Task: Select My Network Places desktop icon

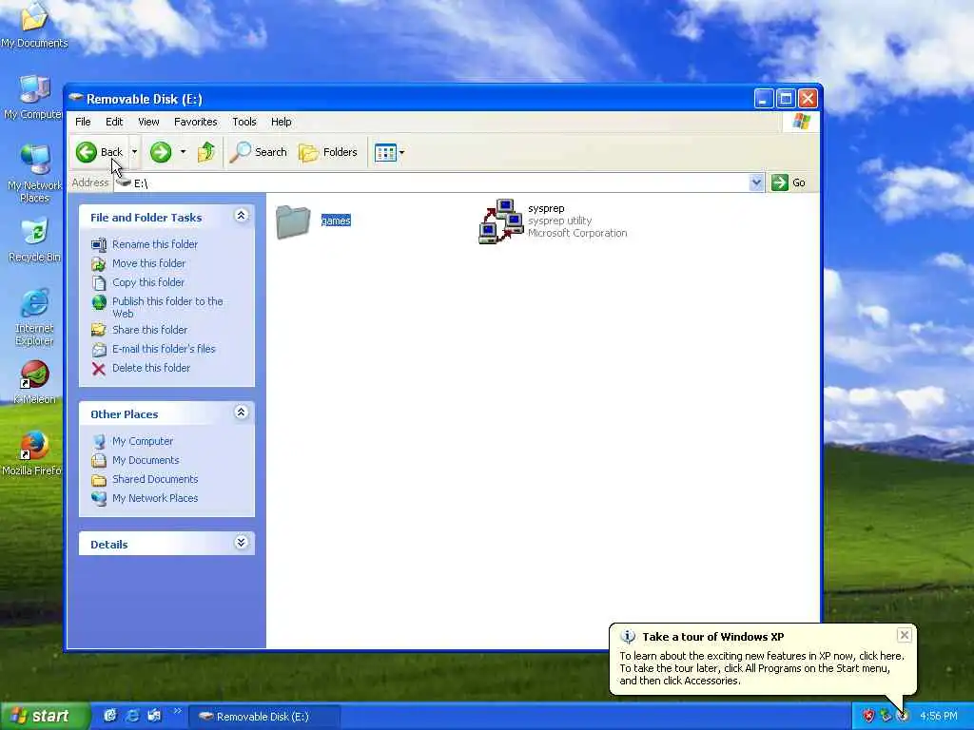Action: [34, 174]
